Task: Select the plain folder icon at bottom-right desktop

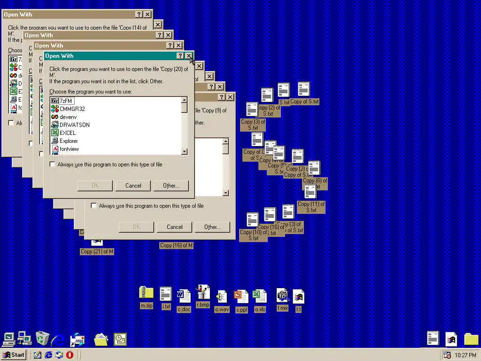Action: pos(471,339)
